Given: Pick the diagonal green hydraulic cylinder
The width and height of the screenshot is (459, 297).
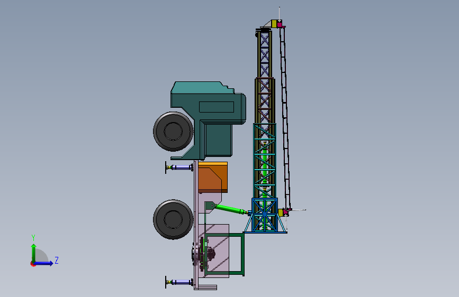Looking at the screenshot, I should pos(231,209).
